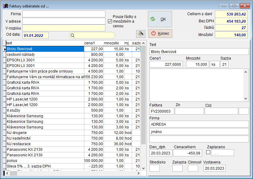
Task: Select row 'cestovní náklady'
Action: [73, 55]
